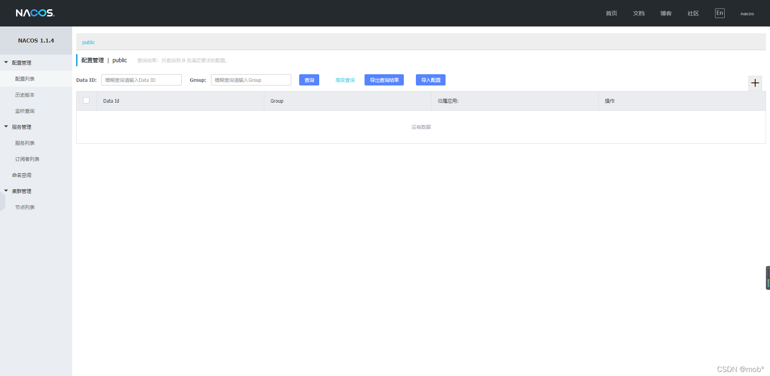Open 配置列表 in the sidebar

25,79
